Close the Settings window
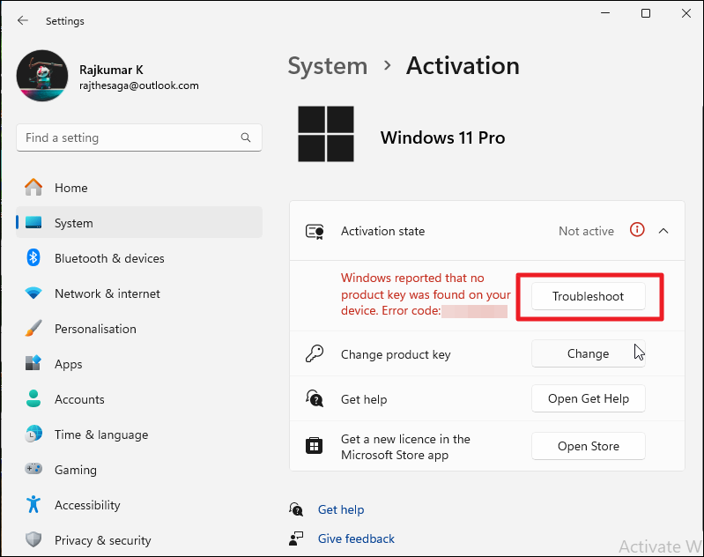 click(x=686, y=13)
